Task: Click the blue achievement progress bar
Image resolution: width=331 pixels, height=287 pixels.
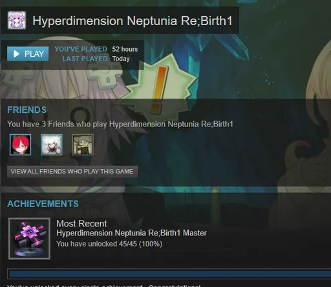Action: (x=169, y=274)
